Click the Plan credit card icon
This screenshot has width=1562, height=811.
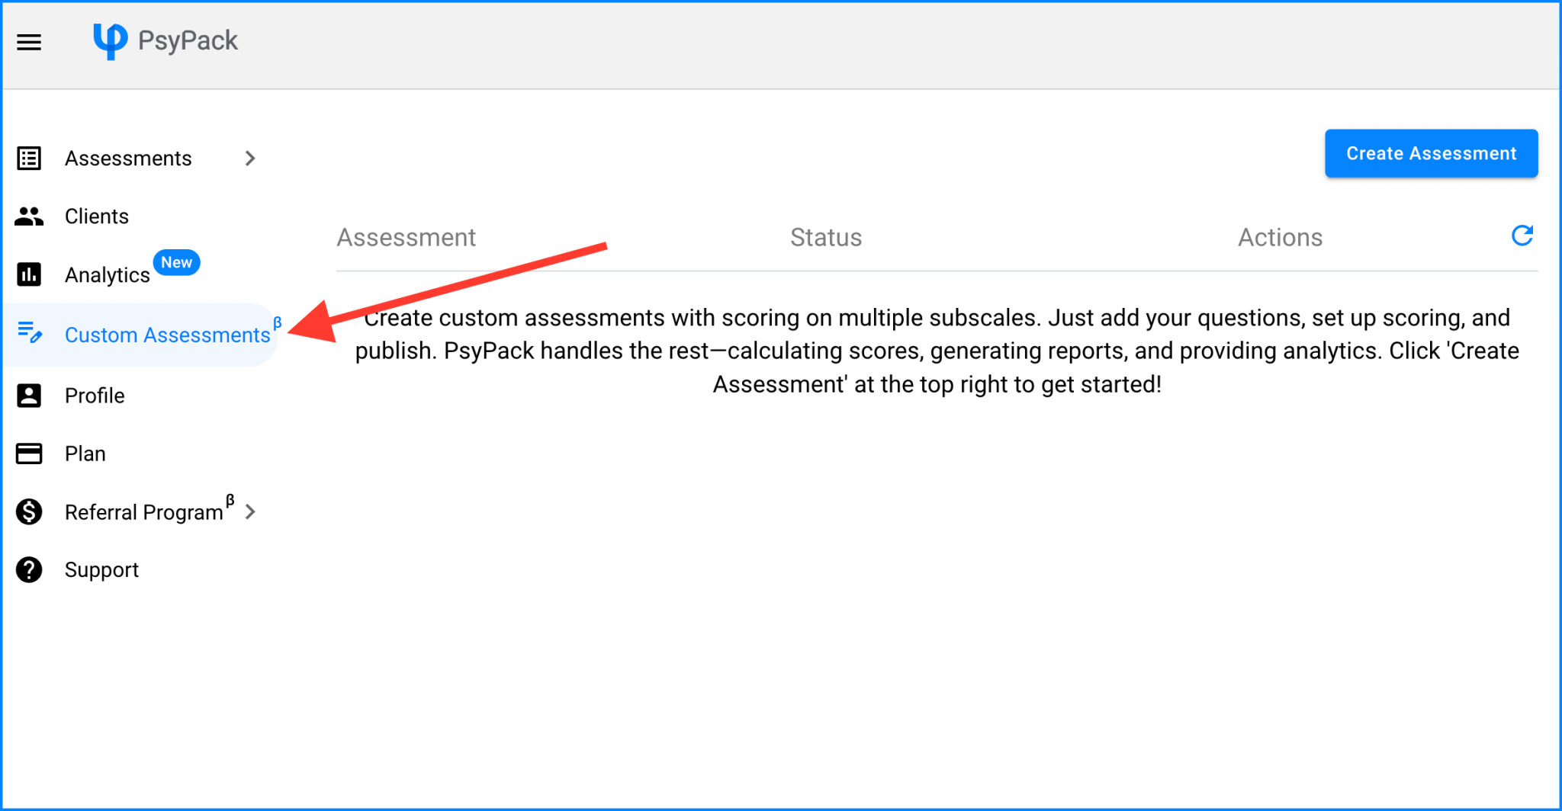point(29,453)
